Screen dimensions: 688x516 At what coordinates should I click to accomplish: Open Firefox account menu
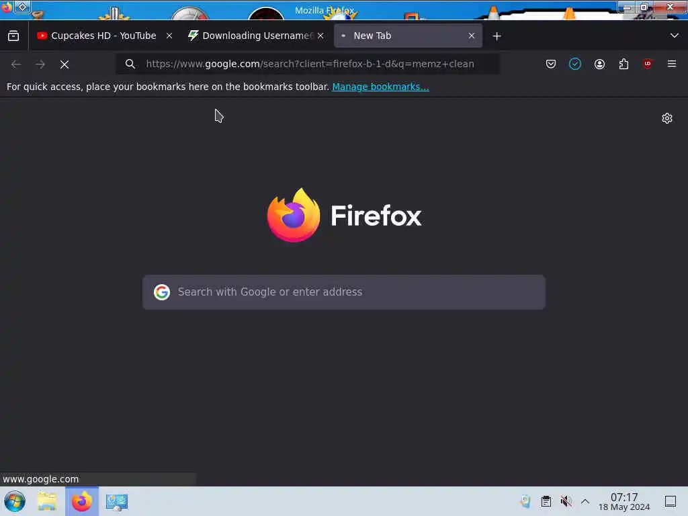599,64
